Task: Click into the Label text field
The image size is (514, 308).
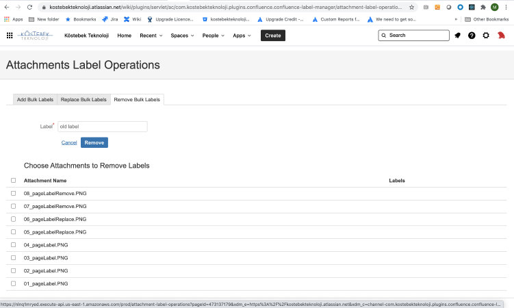Action: point(102,127)
